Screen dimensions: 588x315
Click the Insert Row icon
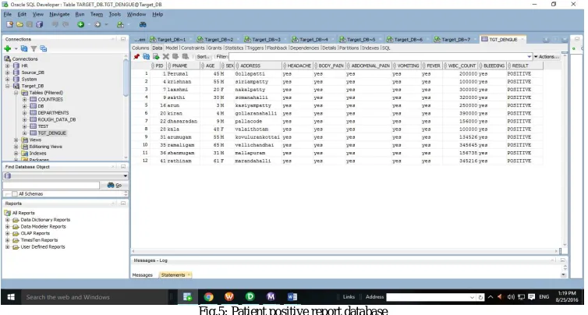(156, 57)
